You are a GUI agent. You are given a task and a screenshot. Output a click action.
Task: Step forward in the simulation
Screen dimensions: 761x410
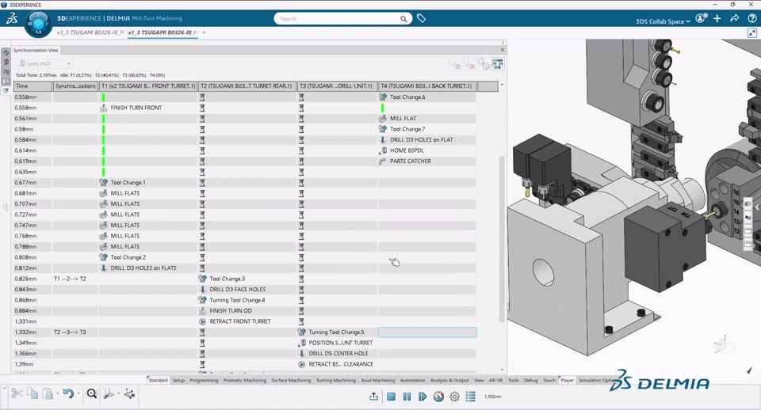(423, 397)
